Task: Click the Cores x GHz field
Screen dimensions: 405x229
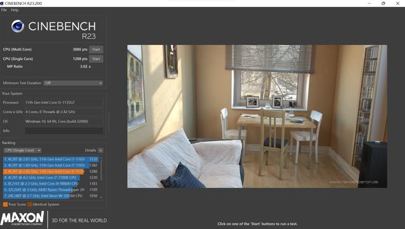Action: pos(64,112)
